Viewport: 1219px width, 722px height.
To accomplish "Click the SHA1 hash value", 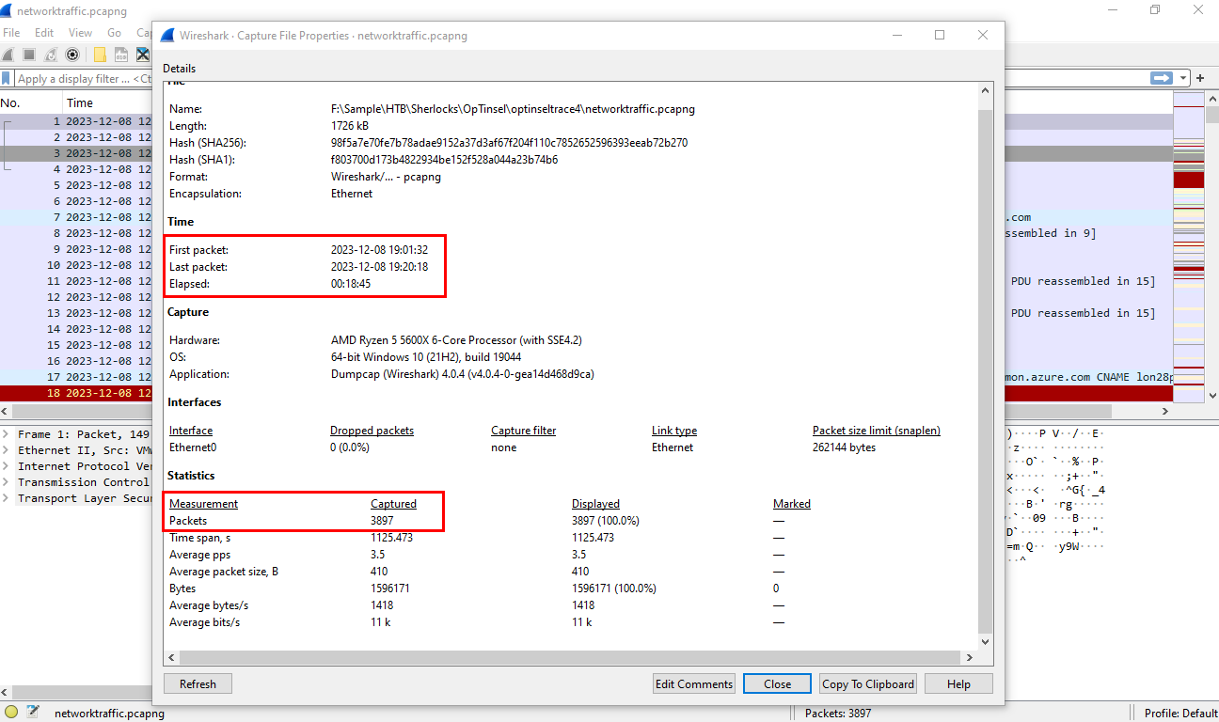I will coord(444,160).
